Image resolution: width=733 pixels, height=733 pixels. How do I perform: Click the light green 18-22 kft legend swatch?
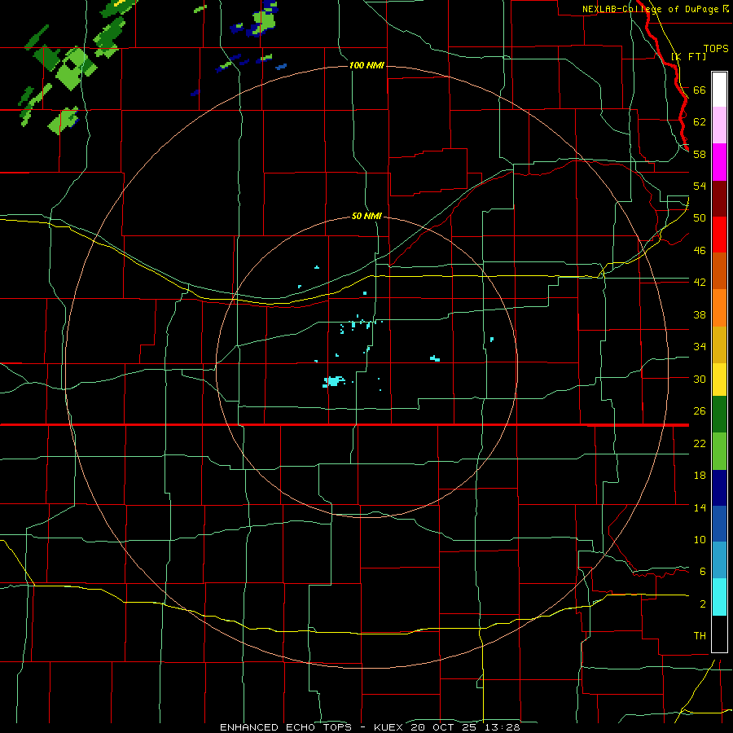coord(719,451)
